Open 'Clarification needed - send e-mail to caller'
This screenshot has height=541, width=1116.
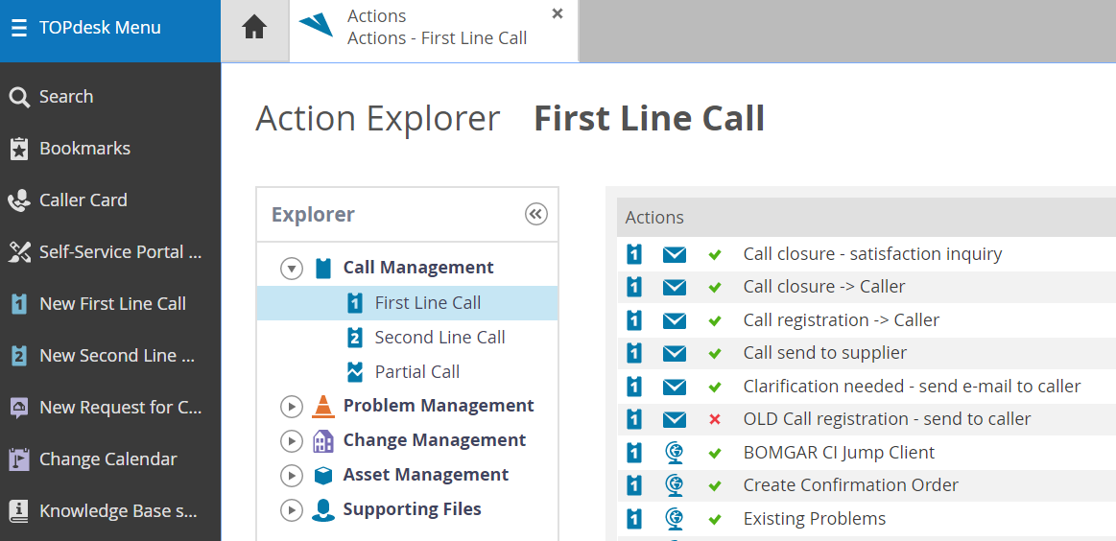[x=912, y=387]
